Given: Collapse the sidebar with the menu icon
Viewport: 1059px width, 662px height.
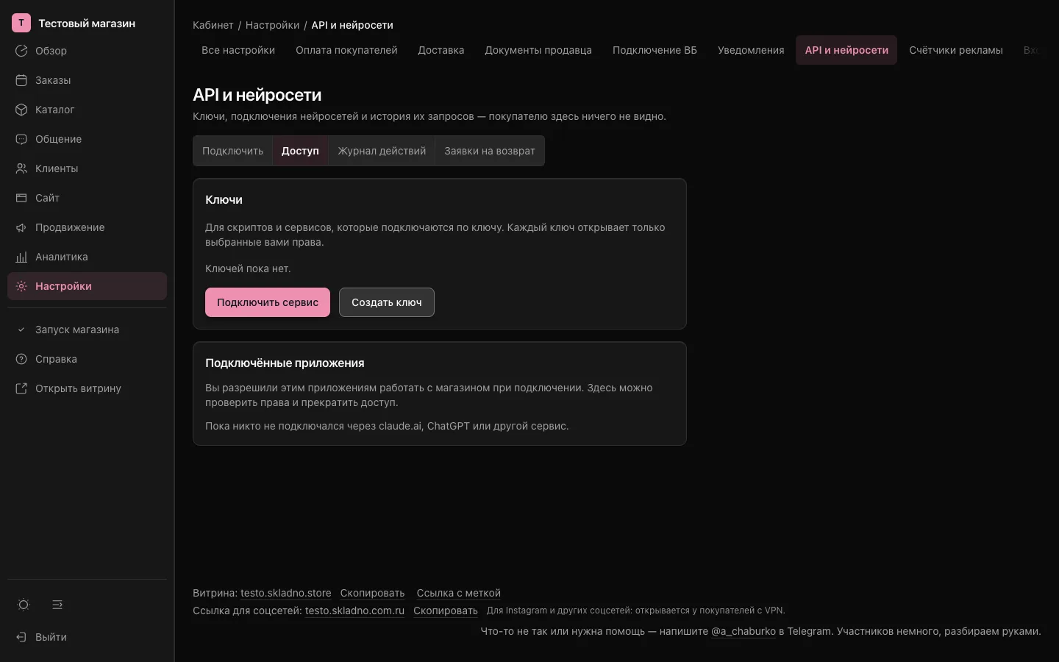Looking at the screenshot, I should click(x=57, y=605).
